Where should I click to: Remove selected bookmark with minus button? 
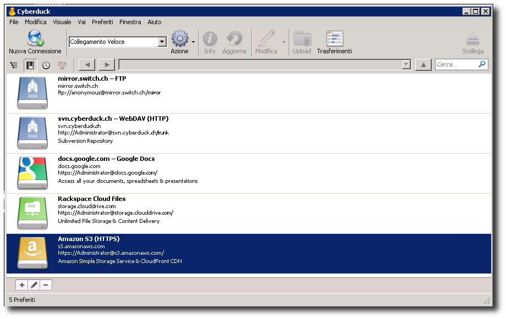pos(46,285)
